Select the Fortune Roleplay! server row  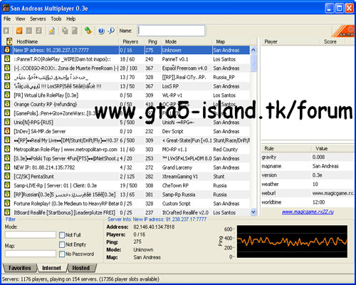[126, 203]
